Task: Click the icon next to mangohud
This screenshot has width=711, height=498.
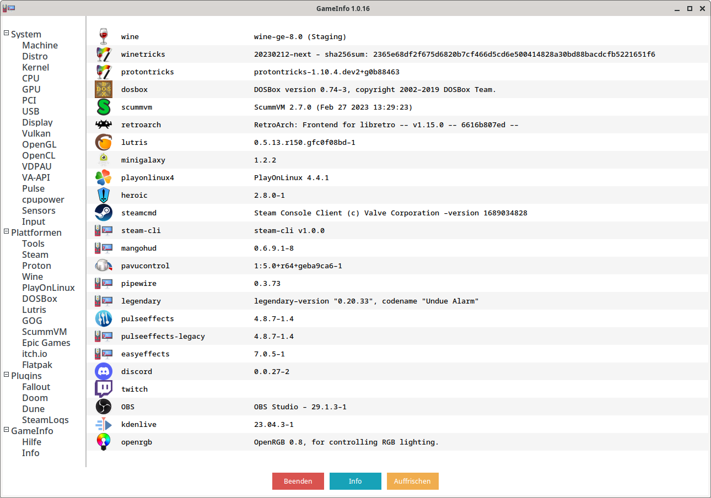Action: (x=104, y=248)
